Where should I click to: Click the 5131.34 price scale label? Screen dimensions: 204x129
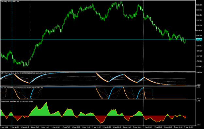(199, 5)
